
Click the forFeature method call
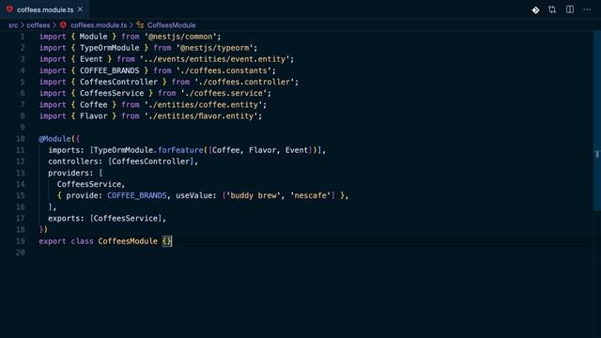(180, 150)
